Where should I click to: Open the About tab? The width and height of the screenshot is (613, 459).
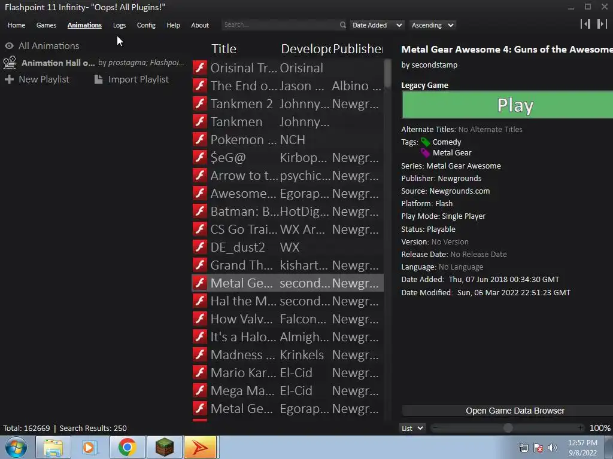(x=200, y=25)
